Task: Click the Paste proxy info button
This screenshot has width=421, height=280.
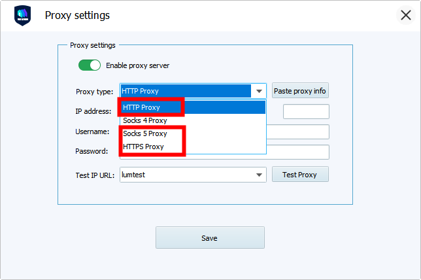Action: tap(300, 91)
